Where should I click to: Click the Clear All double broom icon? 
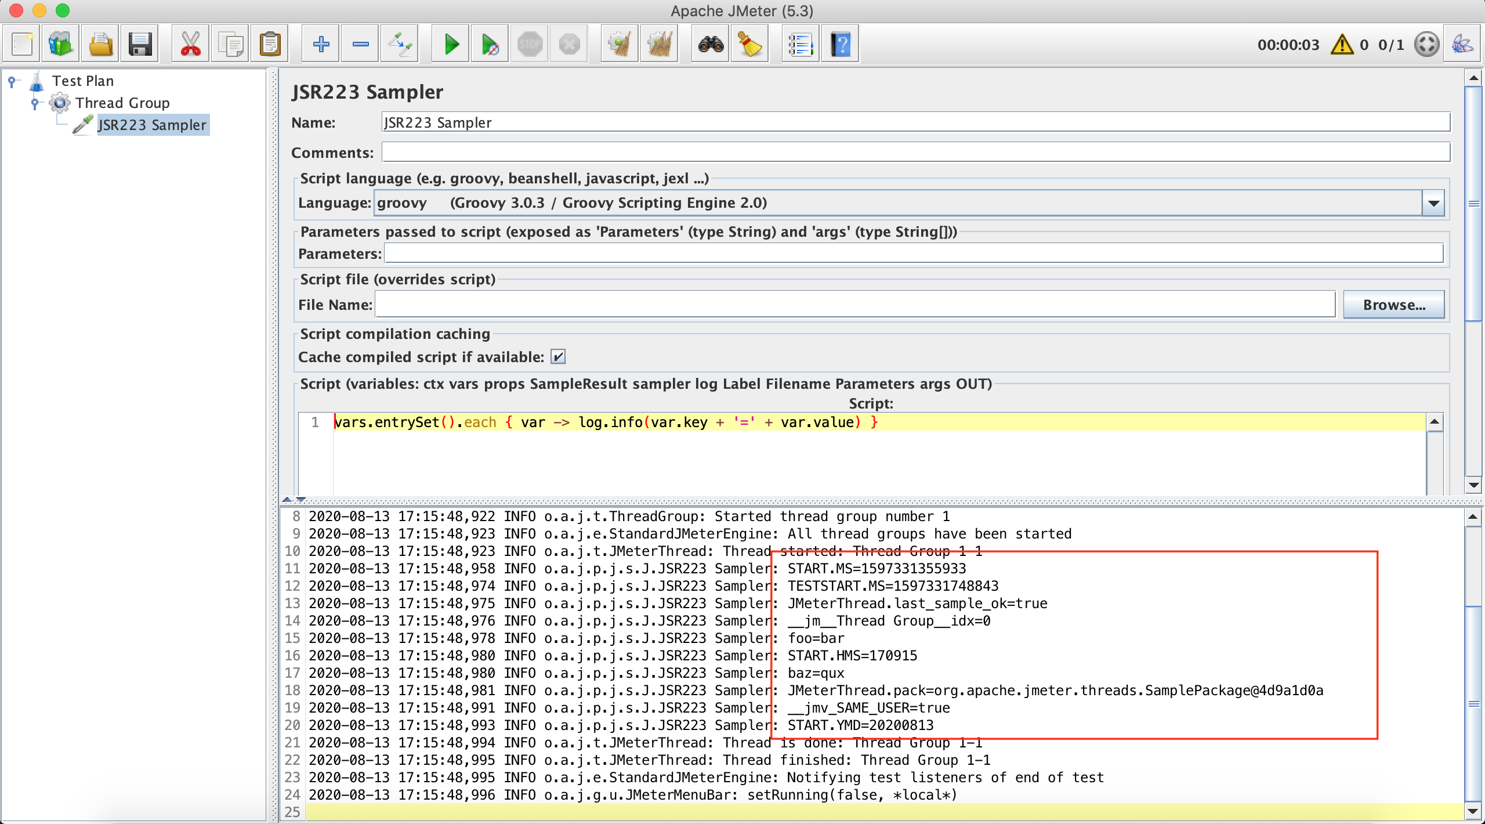[x=660, y=44]
